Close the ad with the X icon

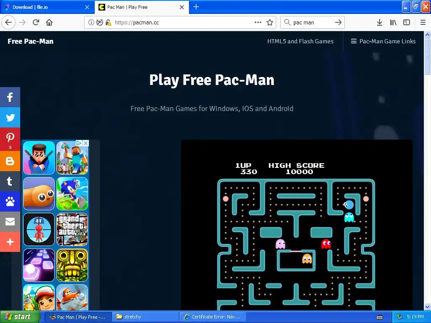pyautogui.click(x=86, y=143)
